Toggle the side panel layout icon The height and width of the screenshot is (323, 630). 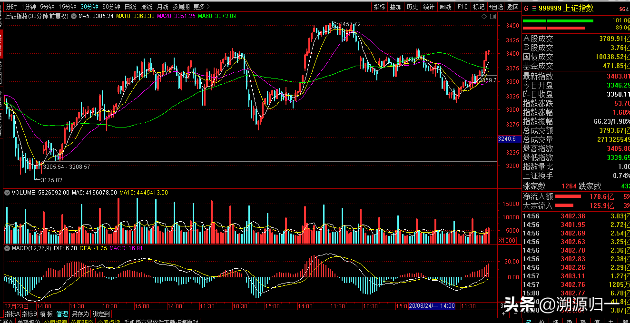(x=492, y=16)
